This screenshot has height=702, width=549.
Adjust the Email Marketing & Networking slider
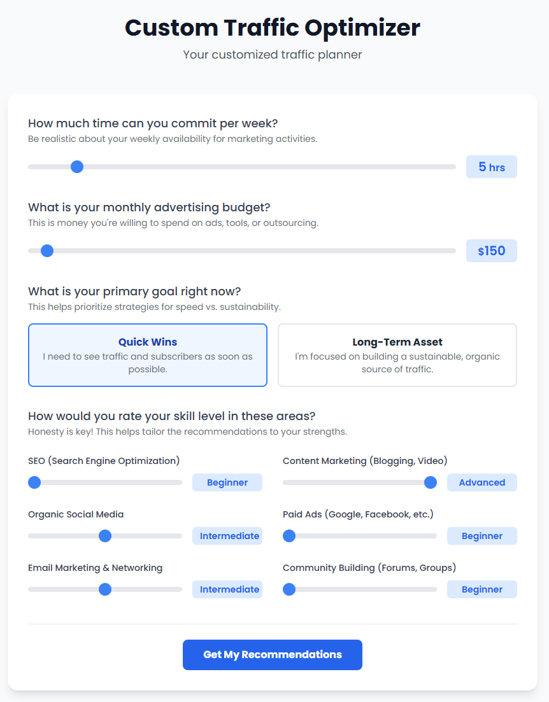tap(104, 589)
